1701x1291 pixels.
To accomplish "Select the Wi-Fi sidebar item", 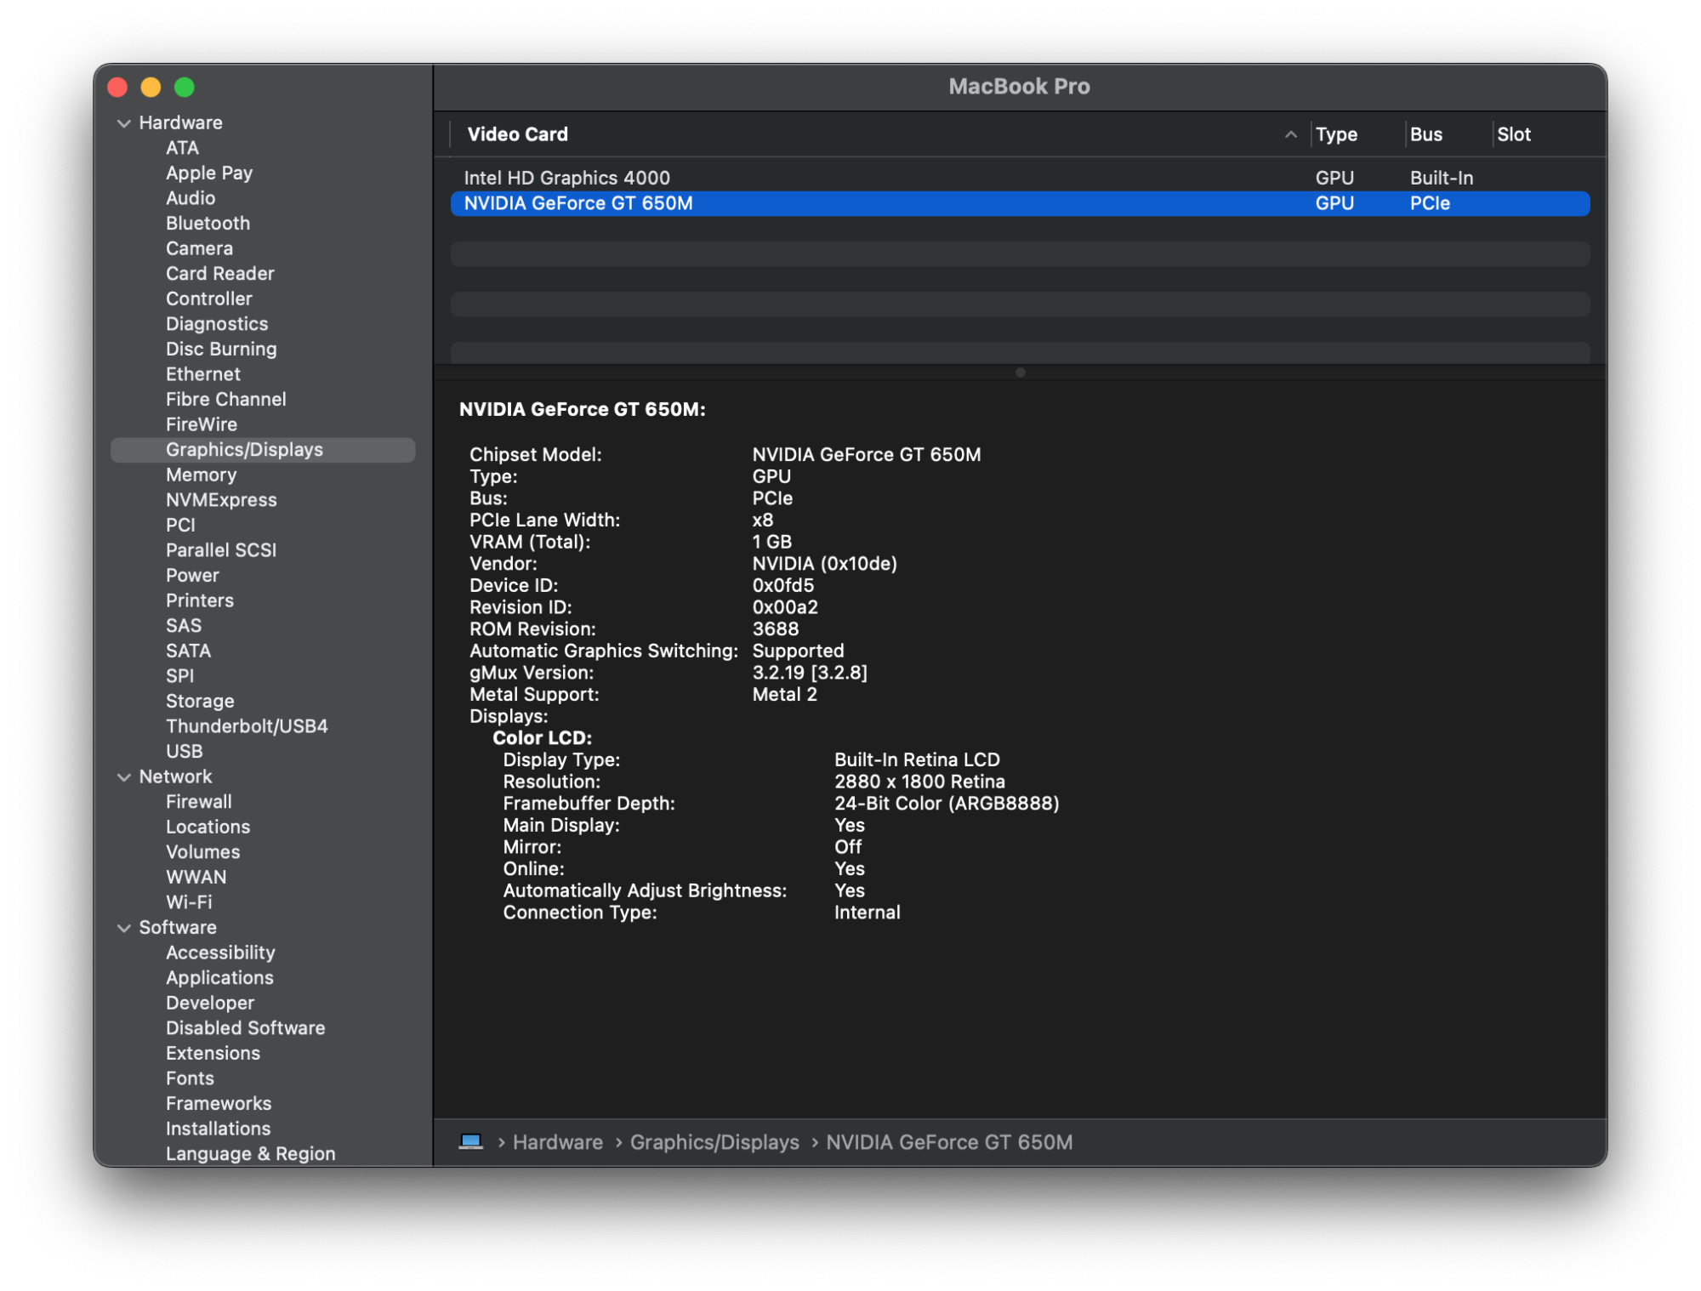I will [x=189, y=902].
